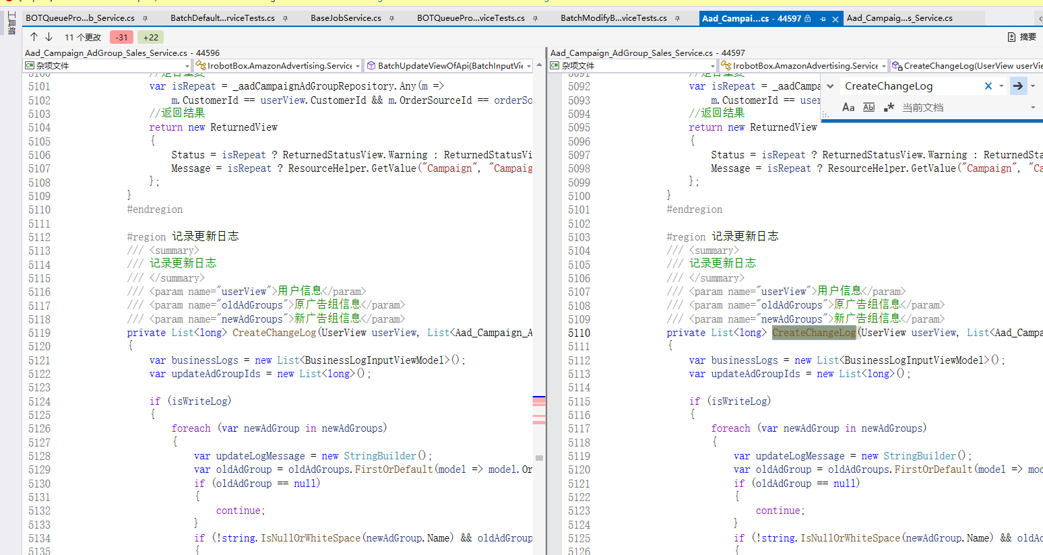Click the -31 removed lines badge
Viewport: 1043px width, 555px height.
121,37
